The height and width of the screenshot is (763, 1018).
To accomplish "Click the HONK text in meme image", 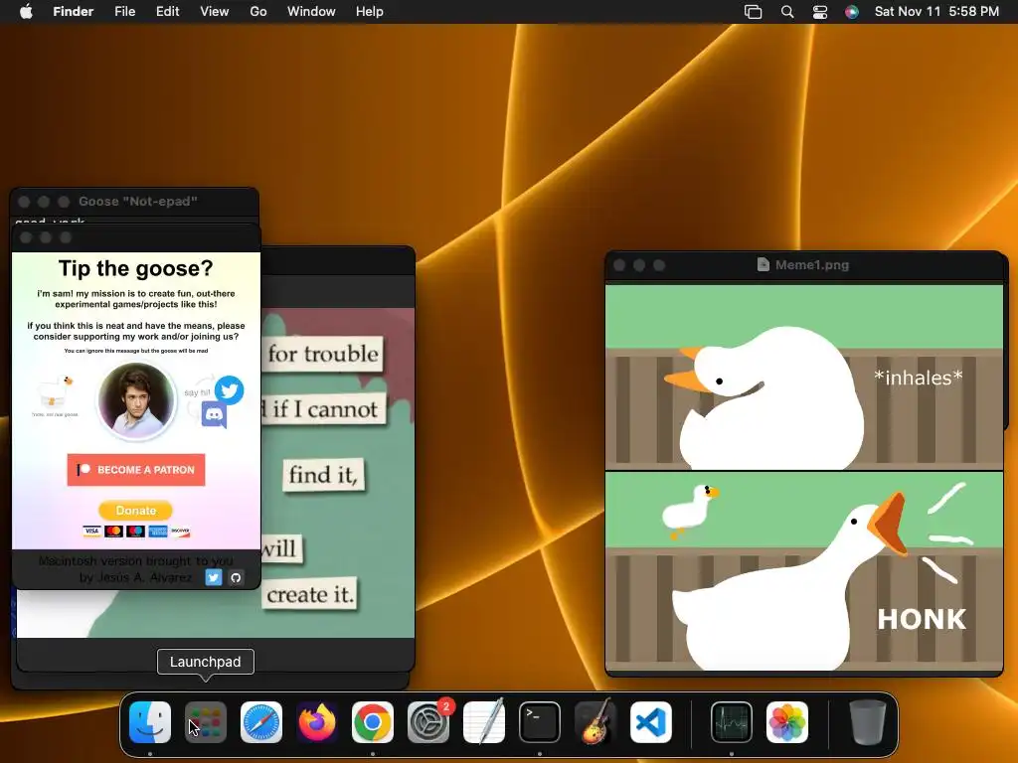I will (x=922, y=619).
